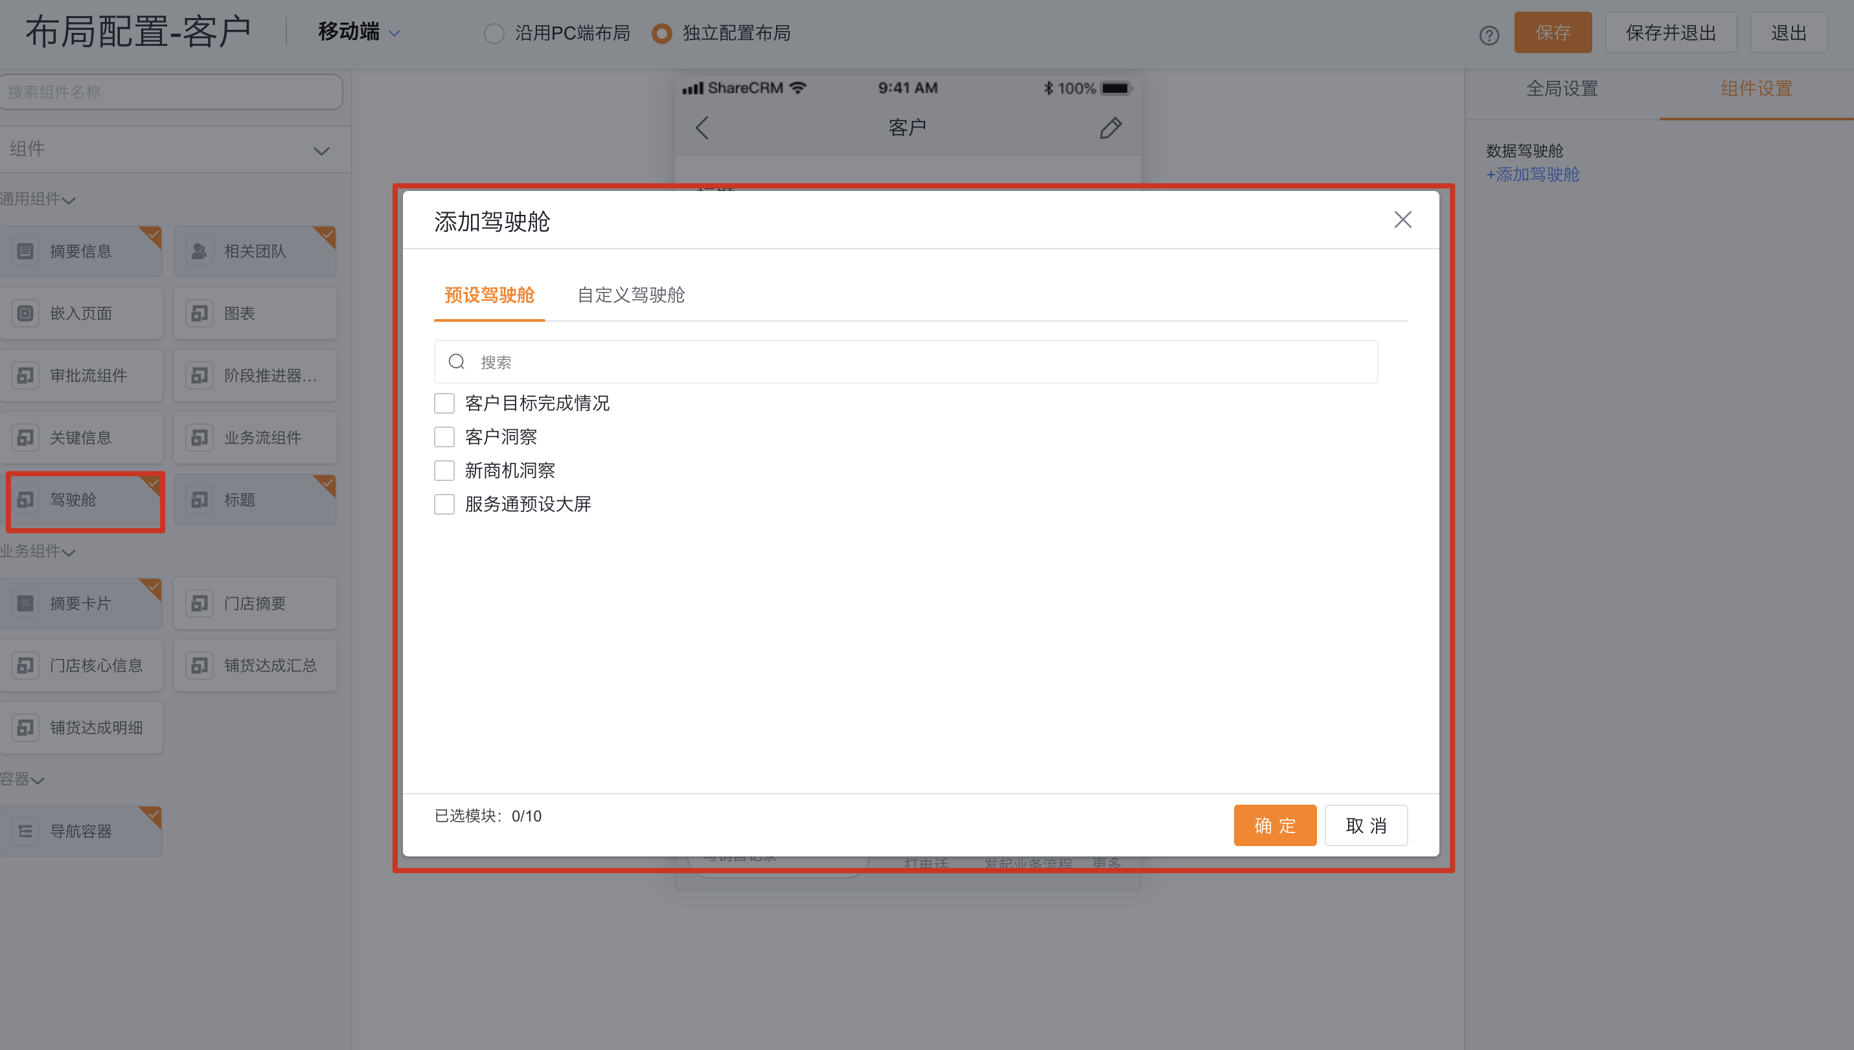1854x1050 pixels.
Task: Click the 搜索组件名称 input field
Action: point(171,91)
